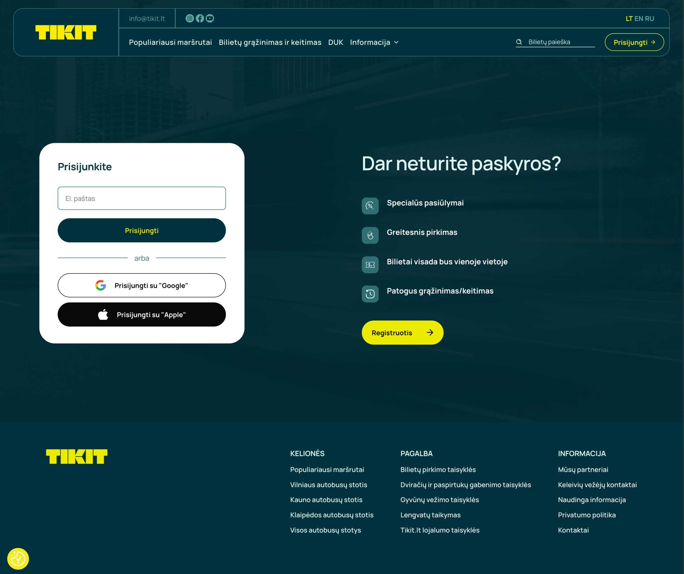Click the Specialūs pasiūlymai text
Screen dimensions: 684x574
[425, 203]
